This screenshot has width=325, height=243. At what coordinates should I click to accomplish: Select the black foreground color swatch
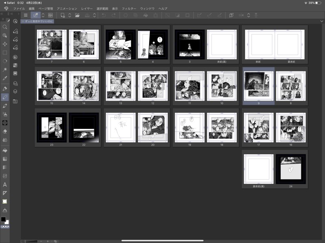click(x=3, y=219)
